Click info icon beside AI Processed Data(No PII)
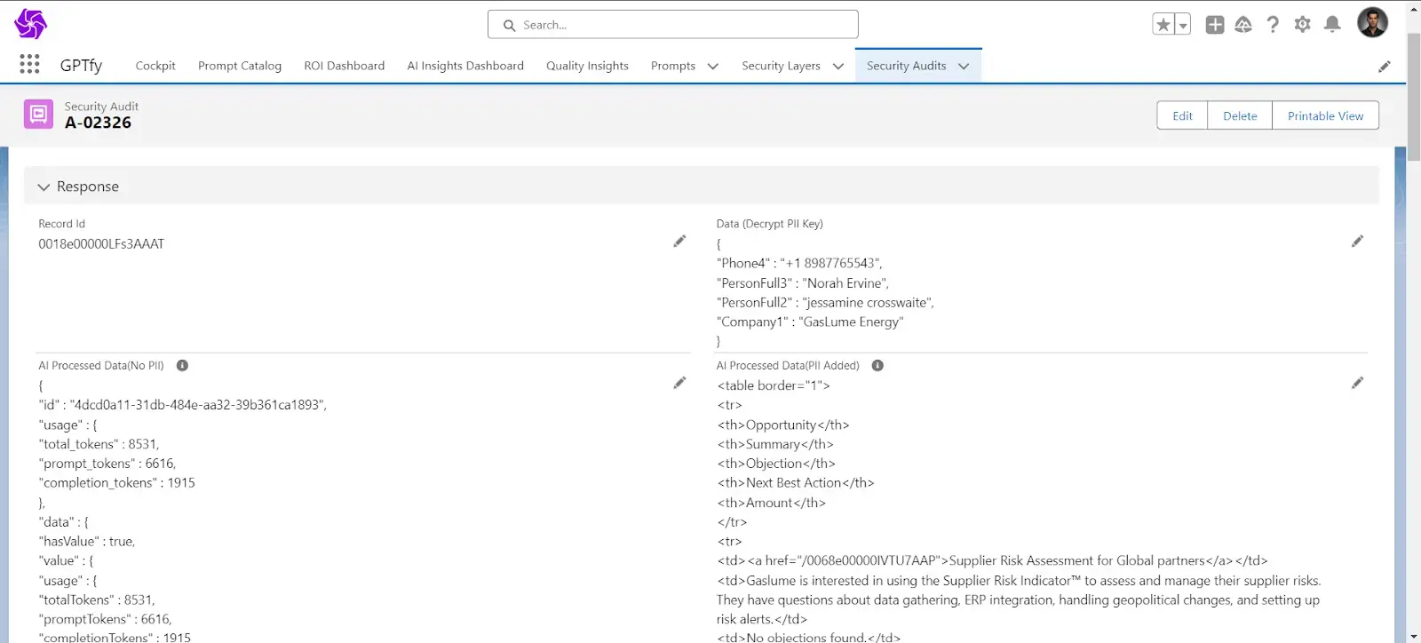 [x=182, y=366]
